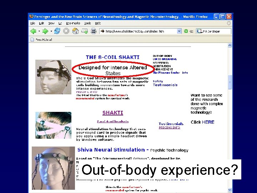Go back with the green Back arrow
Viewport: 257px width, 193px height.
tap(34, 31)
